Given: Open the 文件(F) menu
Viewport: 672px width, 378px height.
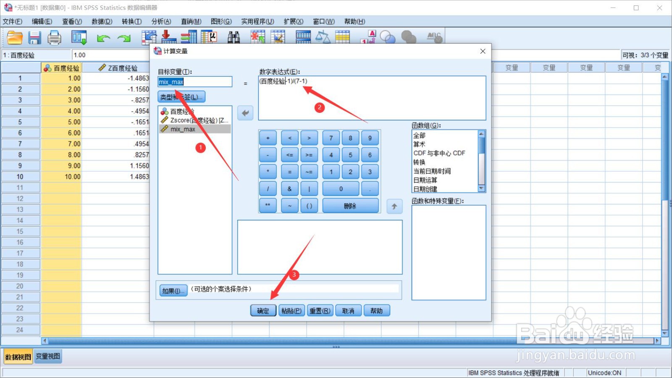Looking at the screenshot, I should point(13,21).
